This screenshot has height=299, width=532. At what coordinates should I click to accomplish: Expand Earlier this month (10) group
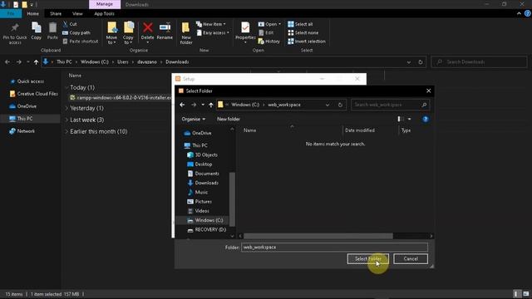tap(66, 131)
